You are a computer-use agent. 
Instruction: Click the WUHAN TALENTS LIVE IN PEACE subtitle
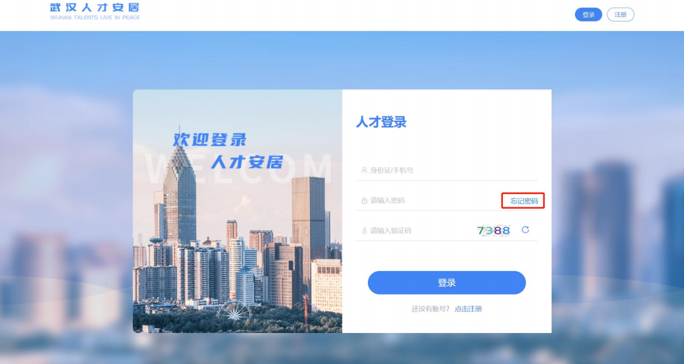pos(94,18)
